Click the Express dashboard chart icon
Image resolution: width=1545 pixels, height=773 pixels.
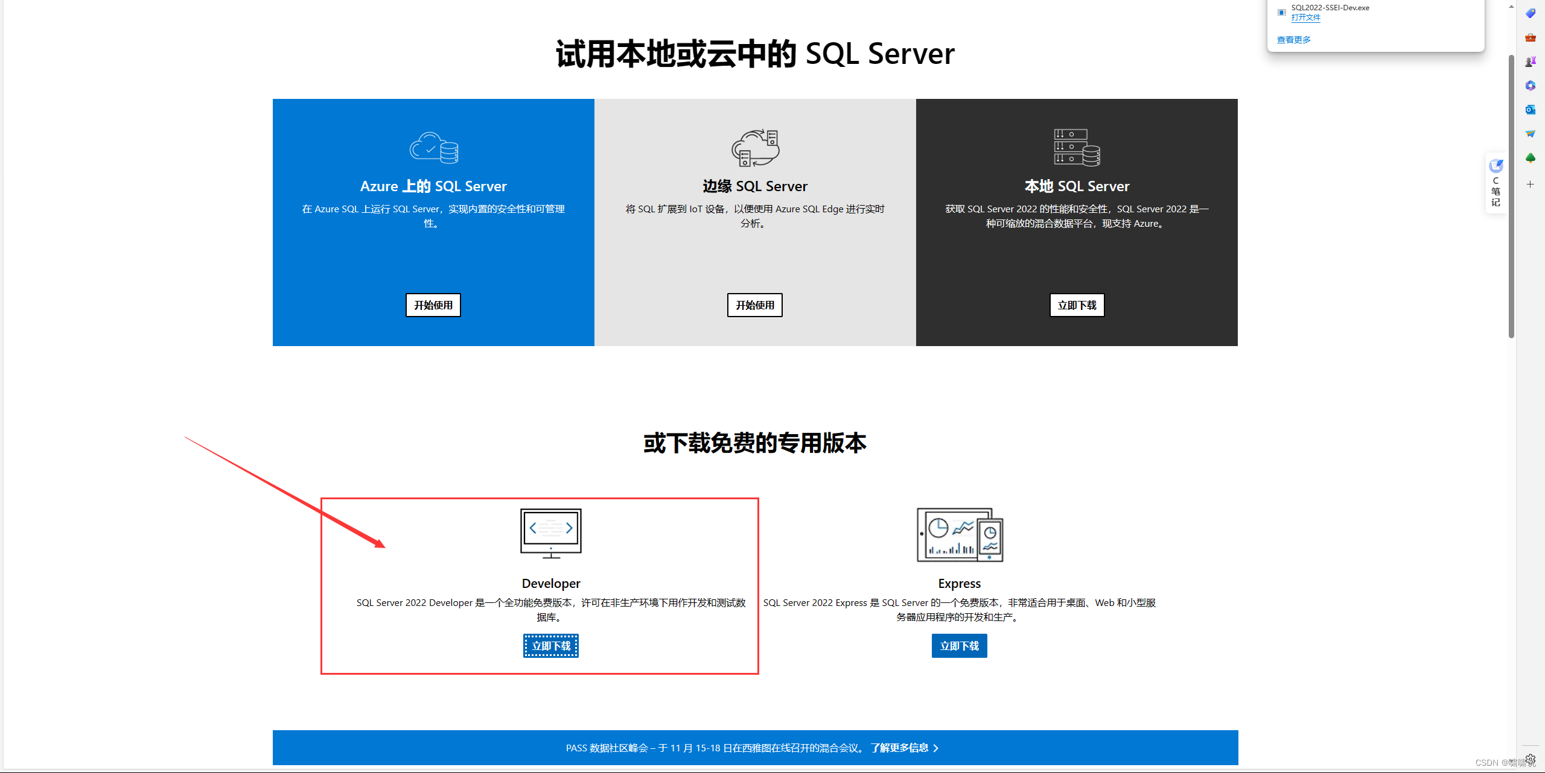[960, 535]
